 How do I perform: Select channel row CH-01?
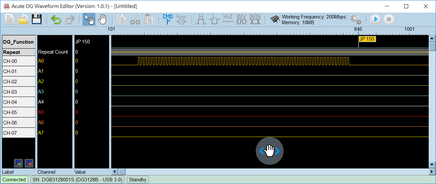pos(19,71)
